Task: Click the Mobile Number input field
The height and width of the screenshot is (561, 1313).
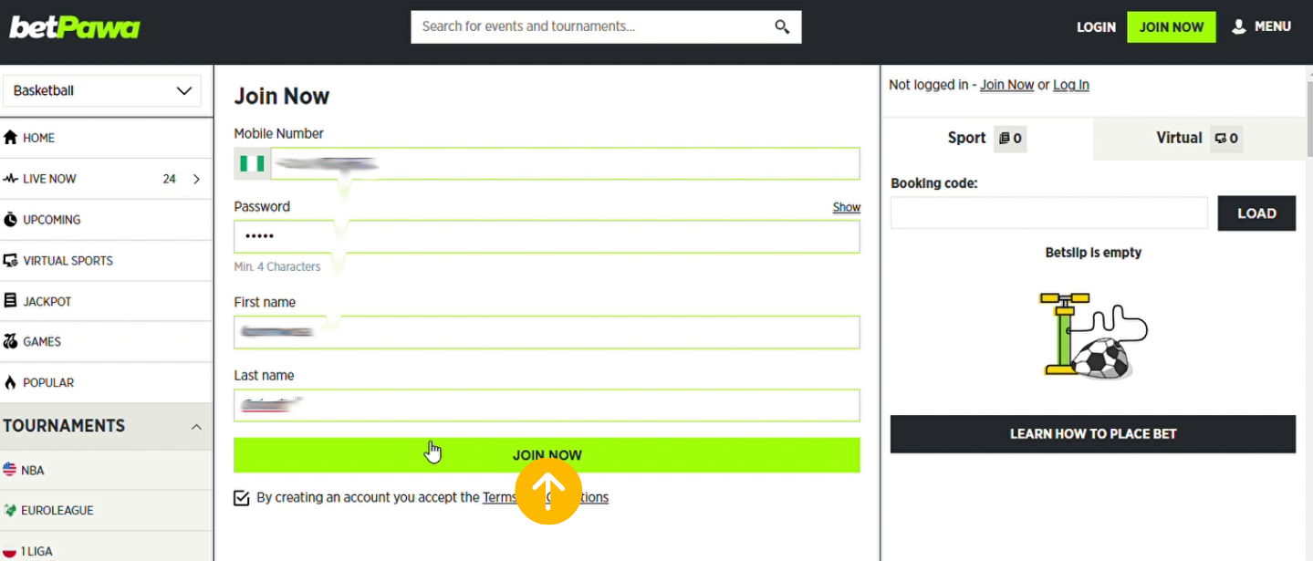Action: point(566,164)
